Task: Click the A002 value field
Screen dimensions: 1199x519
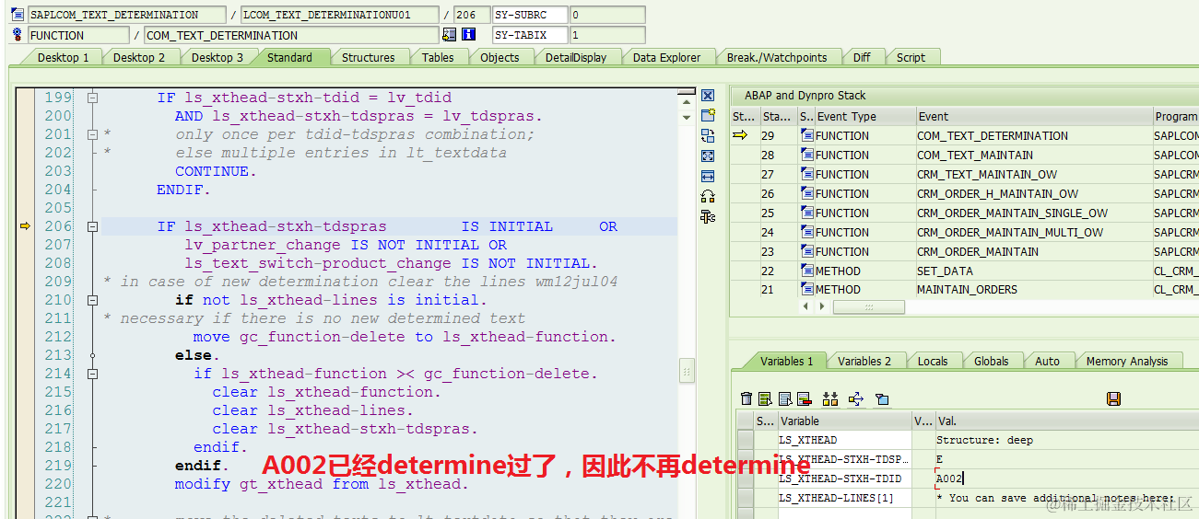Action: pos(1066,479)
